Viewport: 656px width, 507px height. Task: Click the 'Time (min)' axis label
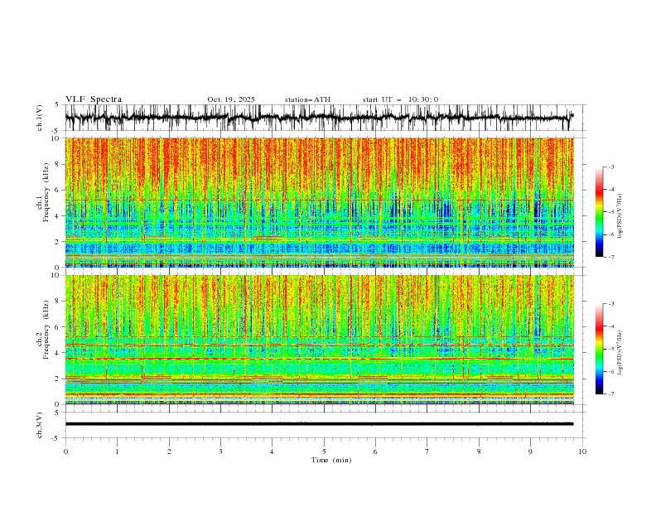331,460
